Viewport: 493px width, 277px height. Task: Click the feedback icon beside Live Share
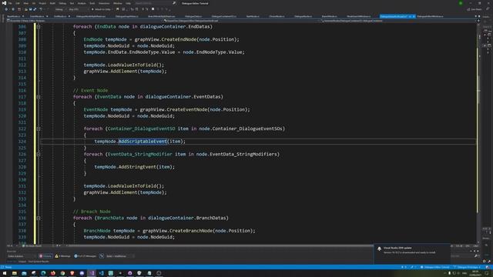click(488, 9)
